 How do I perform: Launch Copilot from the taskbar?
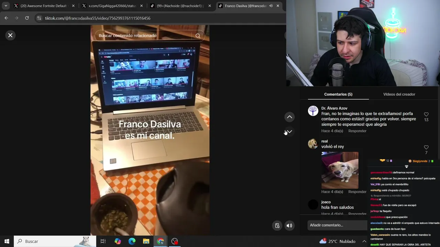[x=118, y=241]
